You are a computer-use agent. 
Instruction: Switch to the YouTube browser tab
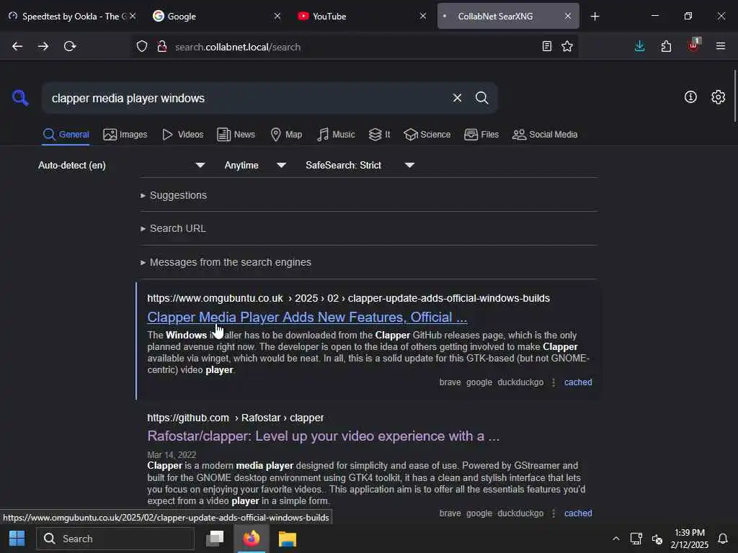pyautogui.click(x=362, y=17)
